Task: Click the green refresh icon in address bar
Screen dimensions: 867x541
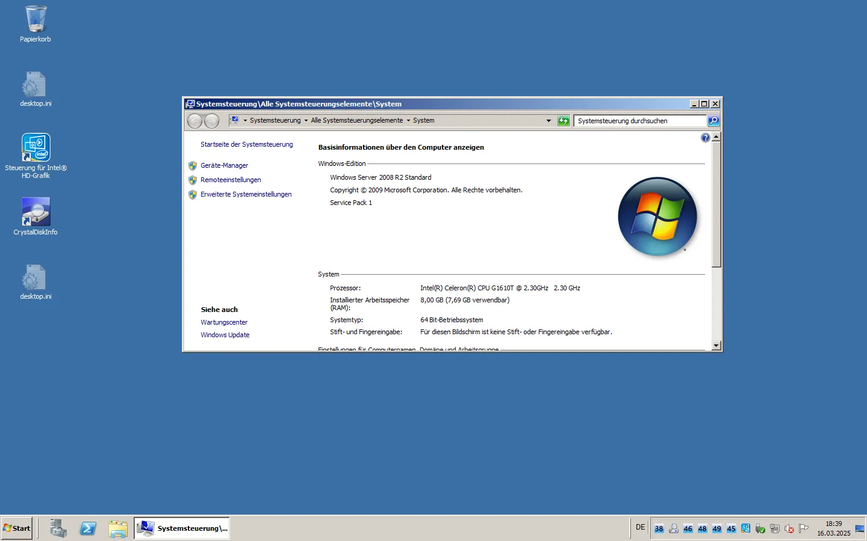Action: [564, 121]
